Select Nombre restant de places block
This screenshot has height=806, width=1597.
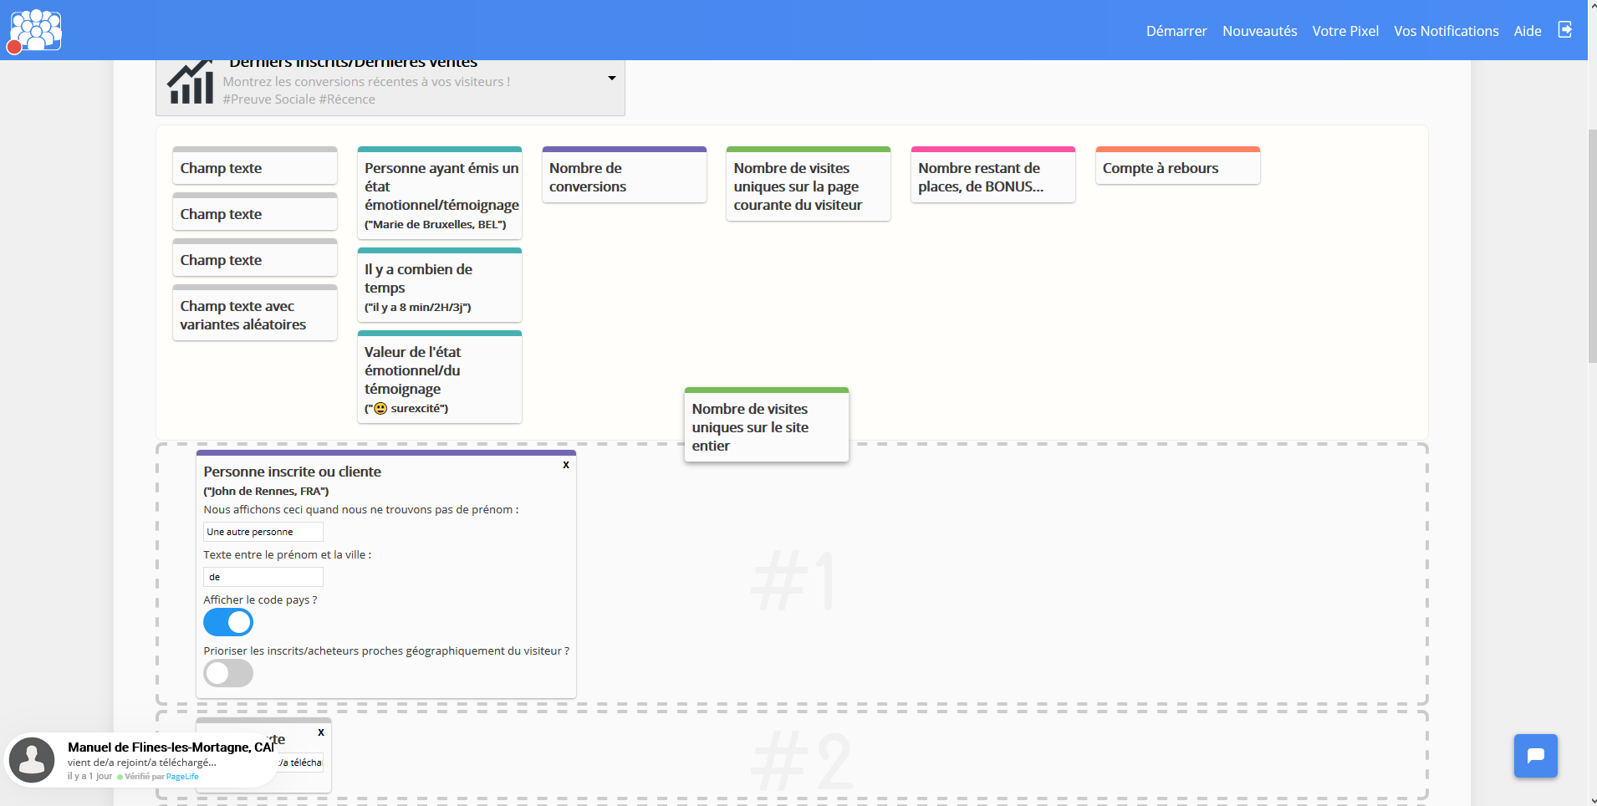(x=993, y=175)
